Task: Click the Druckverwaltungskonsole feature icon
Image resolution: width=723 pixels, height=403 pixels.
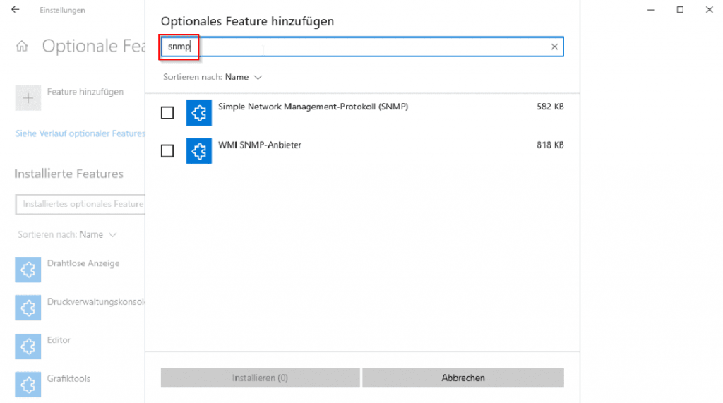Action: tap(28, 308)
